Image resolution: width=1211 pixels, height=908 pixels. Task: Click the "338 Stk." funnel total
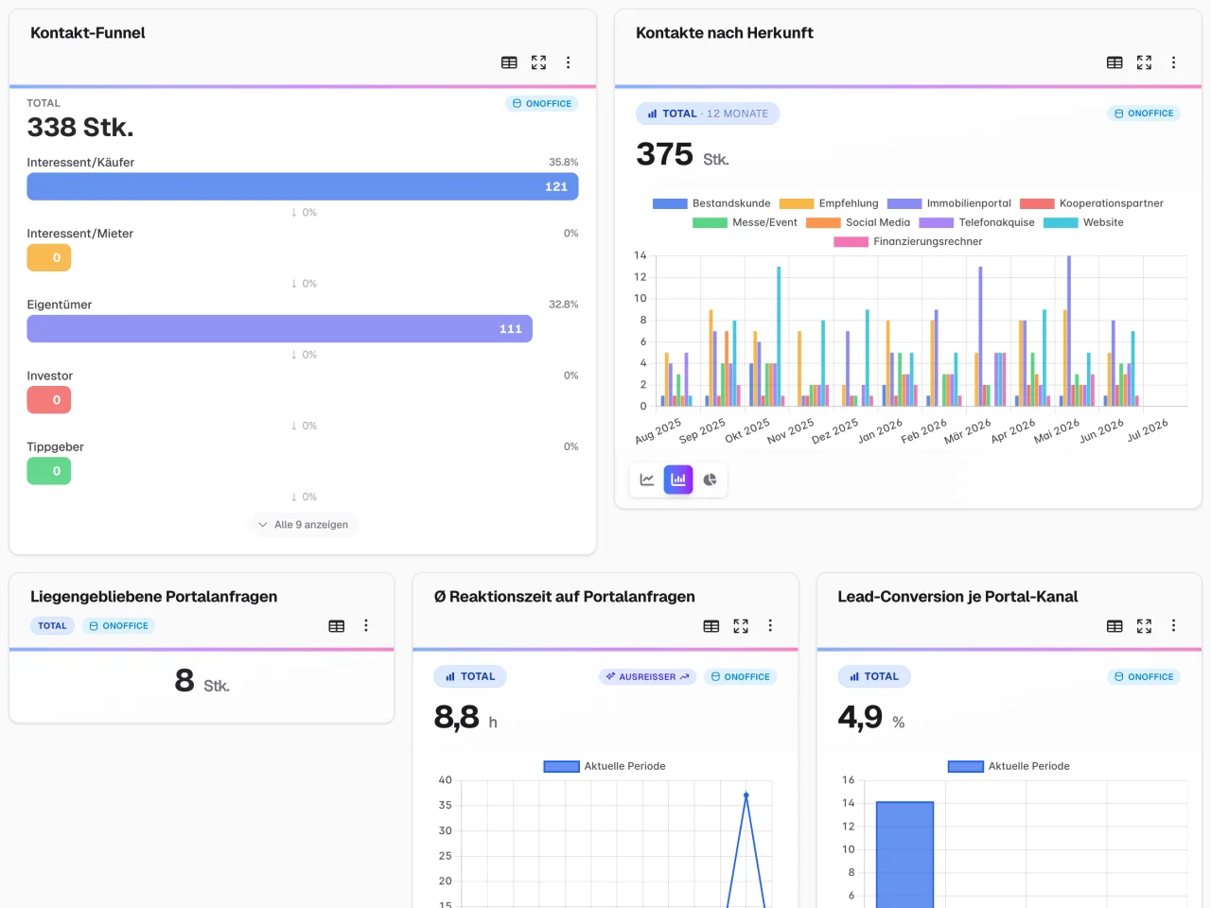80,128
